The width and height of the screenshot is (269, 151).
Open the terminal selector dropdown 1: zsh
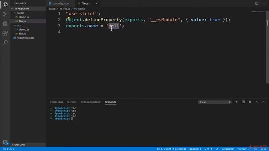(x=215, y=102)
